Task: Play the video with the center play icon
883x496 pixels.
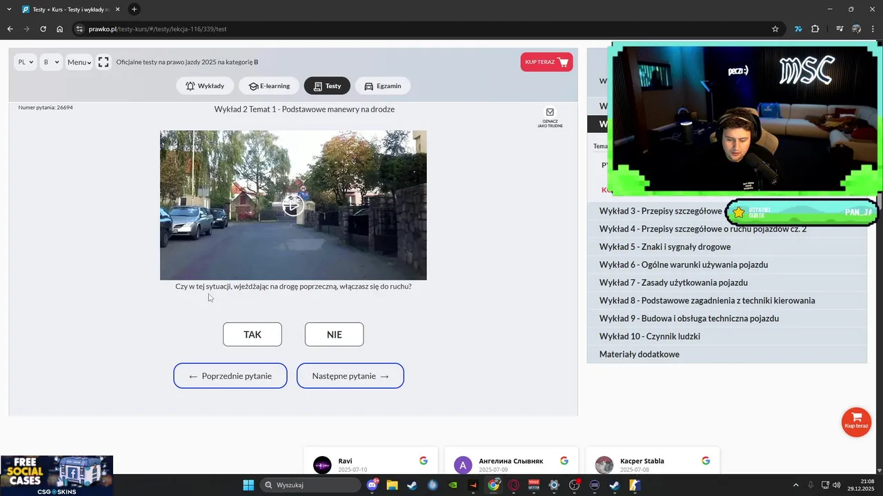Action: click(x=292, y=205)
